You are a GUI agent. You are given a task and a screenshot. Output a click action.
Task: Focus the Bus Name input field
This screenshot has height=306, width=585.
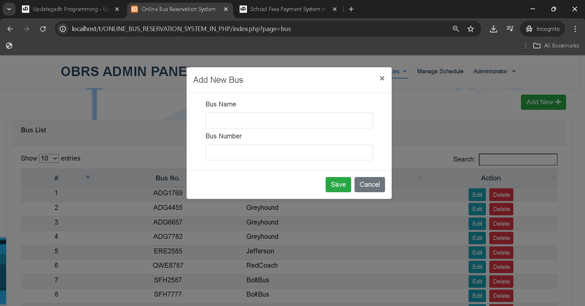tap(289, 120)
